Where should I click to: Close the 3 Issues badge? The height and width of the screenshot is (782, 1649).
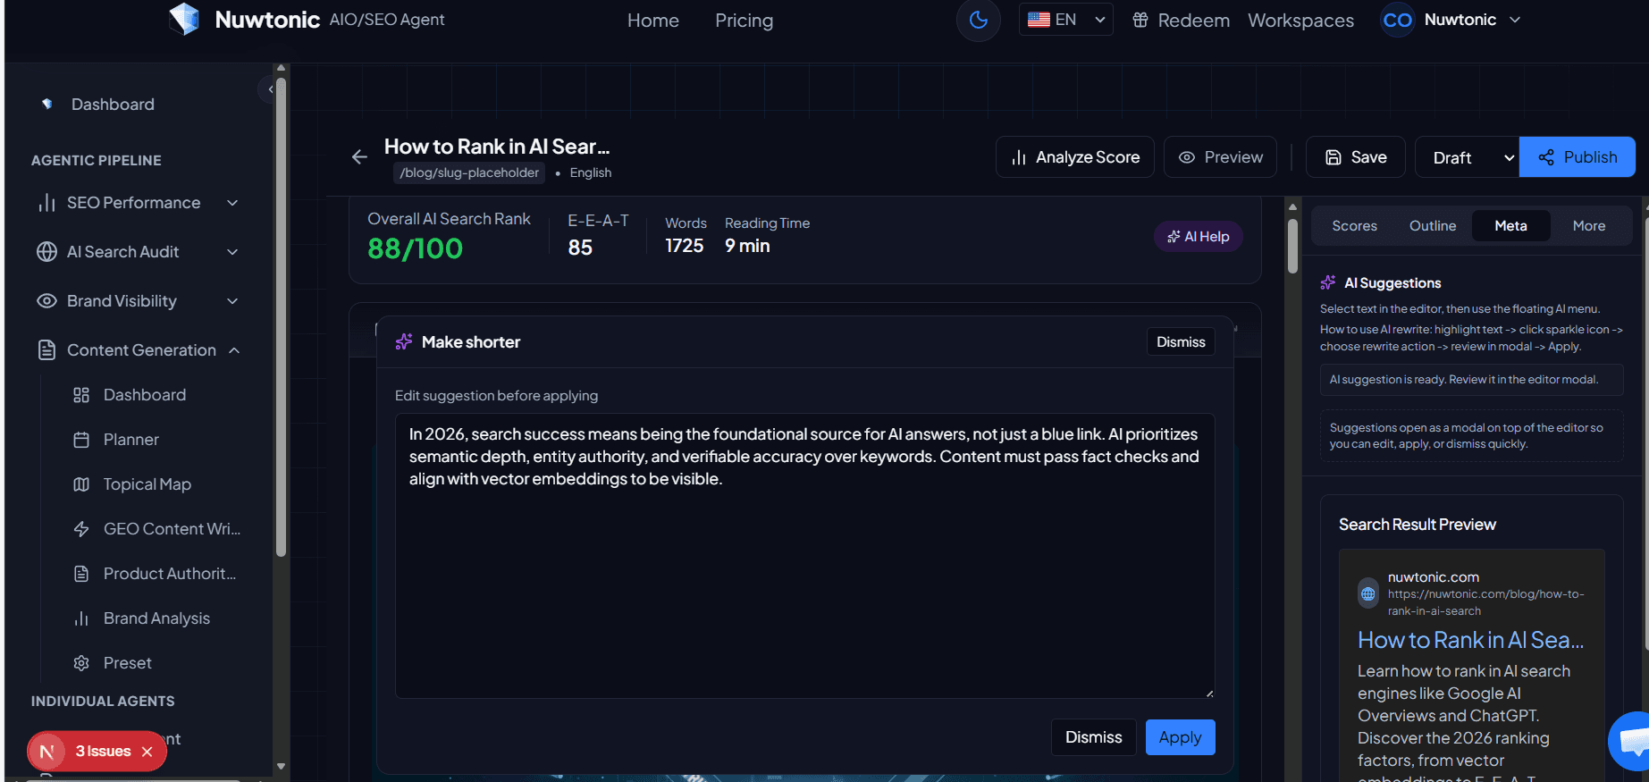coord(147,752)
